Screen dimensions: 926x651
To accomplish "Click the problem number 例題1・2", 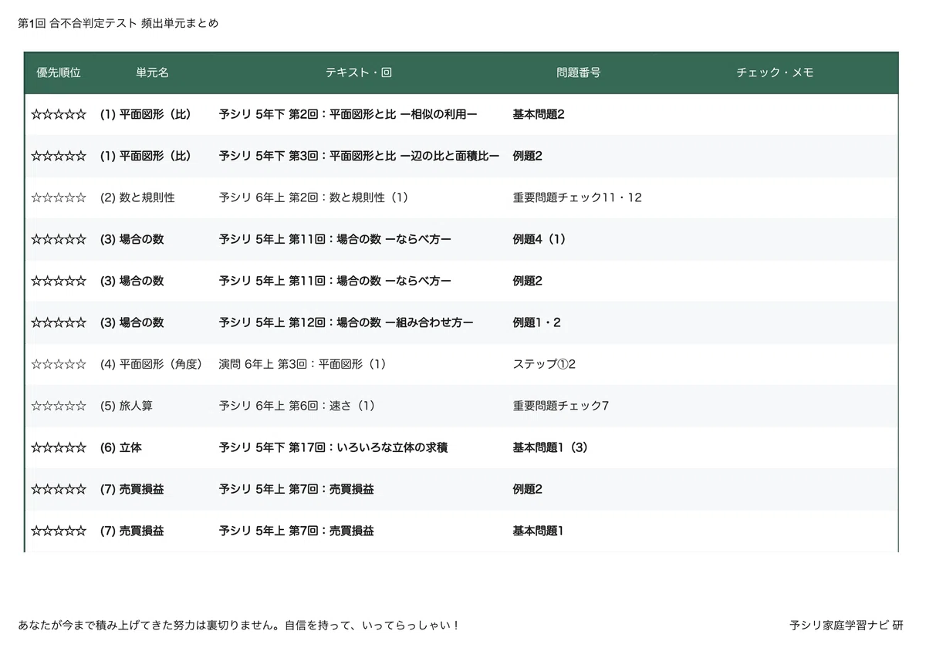I will 536,322.
